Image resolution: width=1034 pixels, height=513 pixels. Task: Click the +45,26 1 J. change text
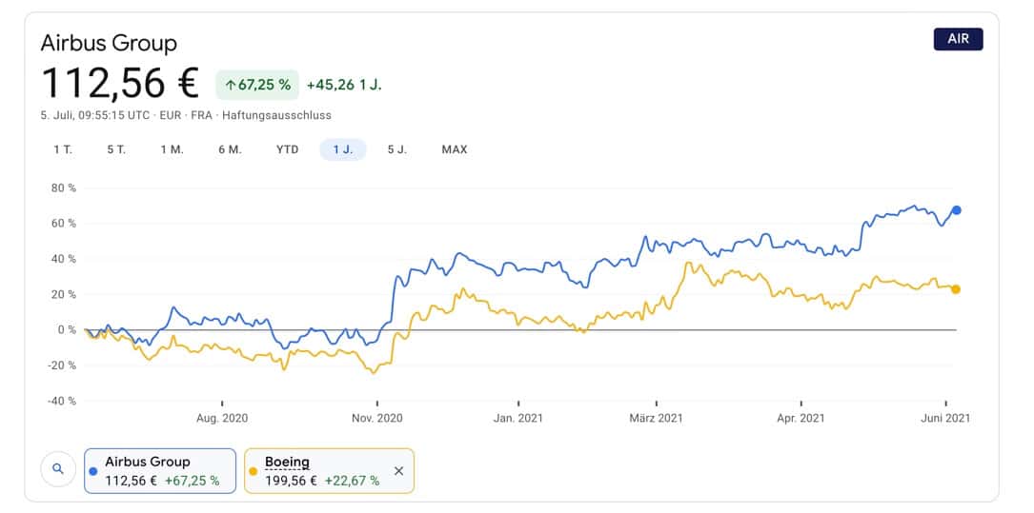coord(344,85)
